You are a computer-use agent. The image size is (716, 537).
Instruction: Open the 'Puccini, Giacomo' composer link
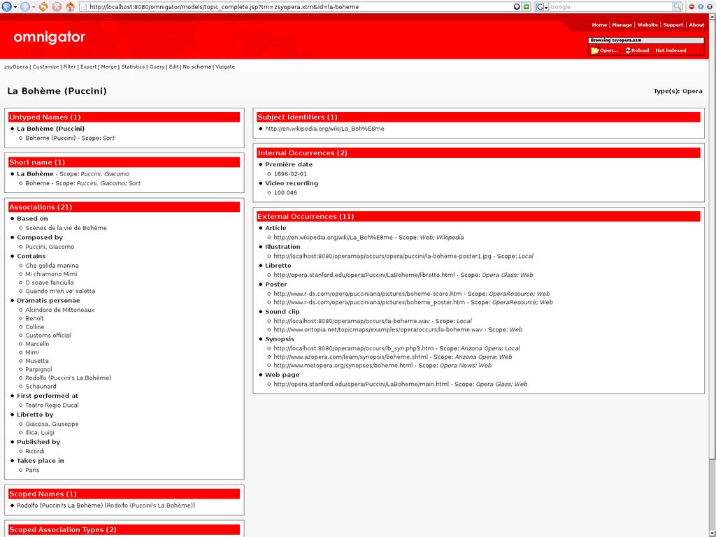point(50,247)
